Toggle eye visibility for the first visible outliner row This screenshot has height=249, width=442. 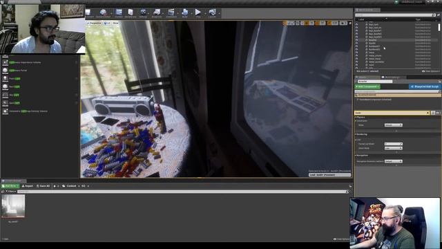[x=357, y=25]
